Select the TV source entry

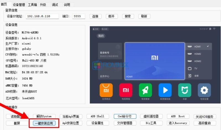(198, 68)
